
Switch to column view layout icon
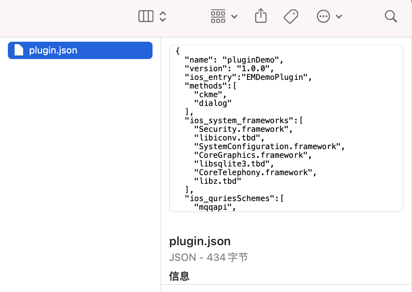pyautogui.click(x=146, y=16)
